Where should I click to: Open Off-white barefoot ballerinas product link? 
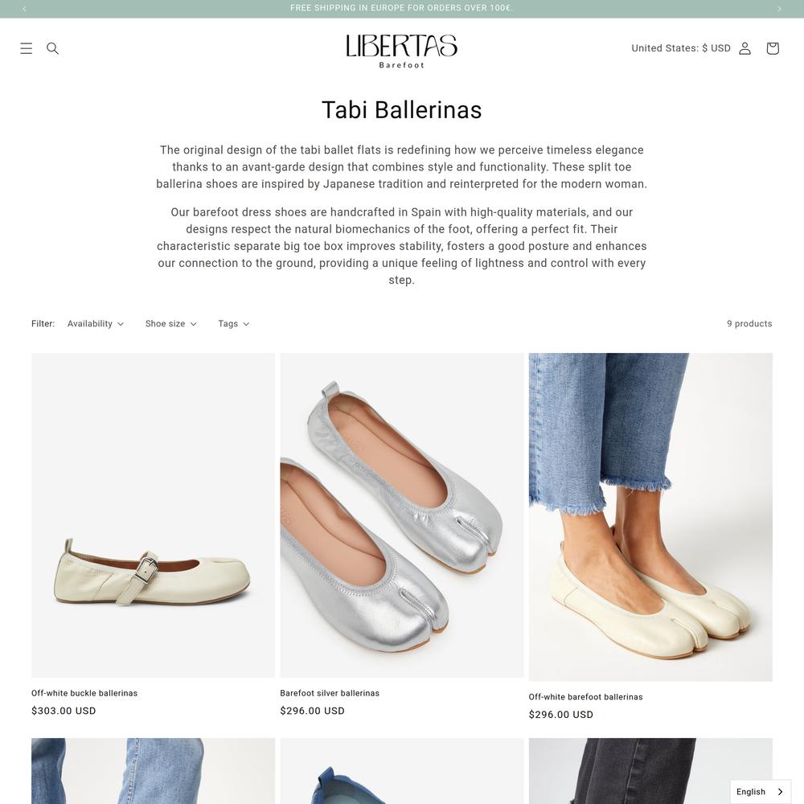pyautogui.click(x=585, y=697)
